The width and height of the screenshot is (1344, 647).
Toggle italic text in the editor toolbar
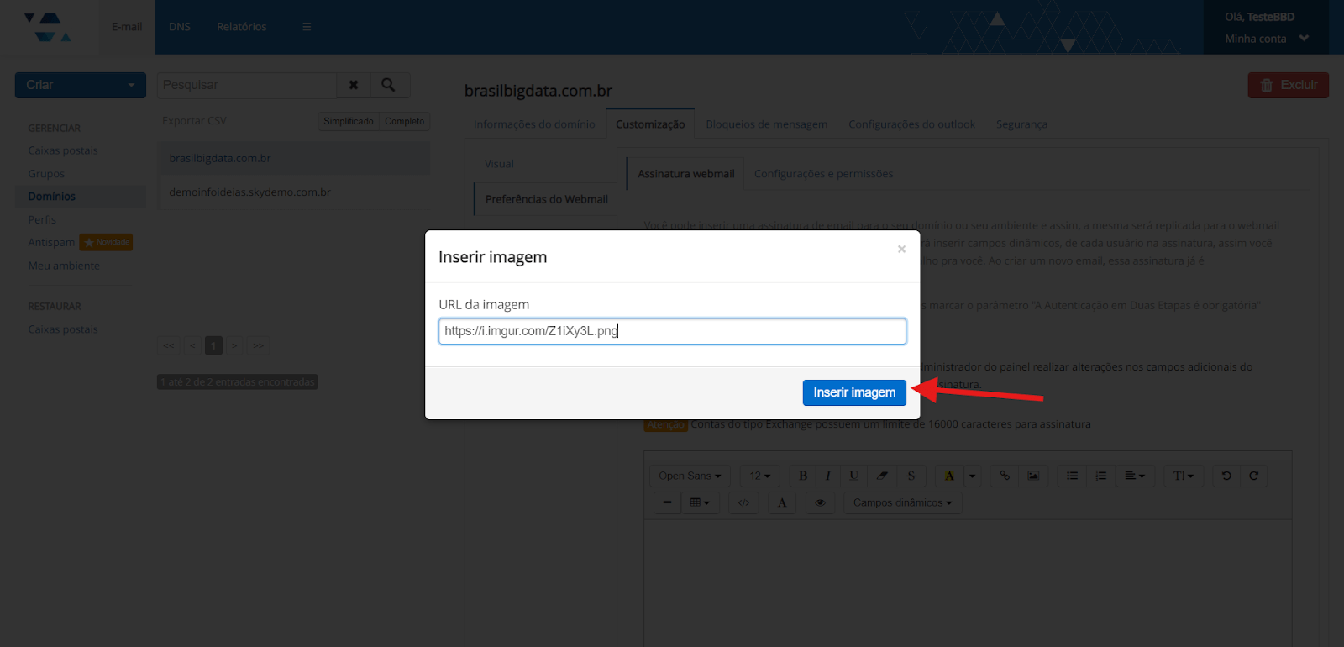pyautogui.click(x=828, y=476)
